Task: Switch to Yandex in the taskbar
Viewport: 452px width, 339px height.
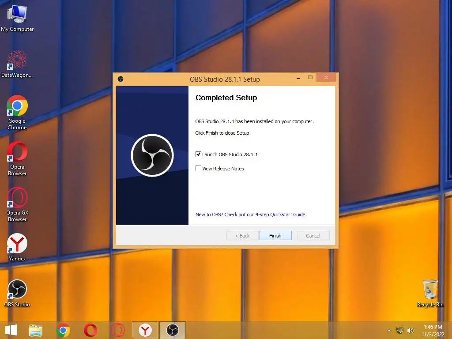Action: [145, 330]
